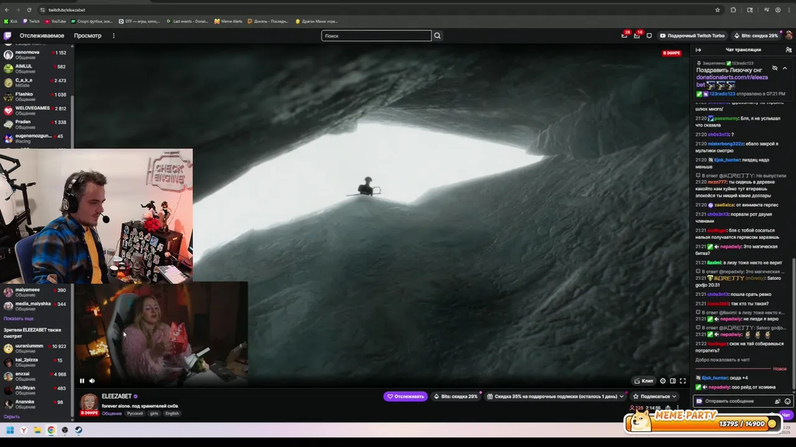Open the user profile avatar menu
This screenshot has width=796, height=447.
pyautogui.click(x=789, y=35)
